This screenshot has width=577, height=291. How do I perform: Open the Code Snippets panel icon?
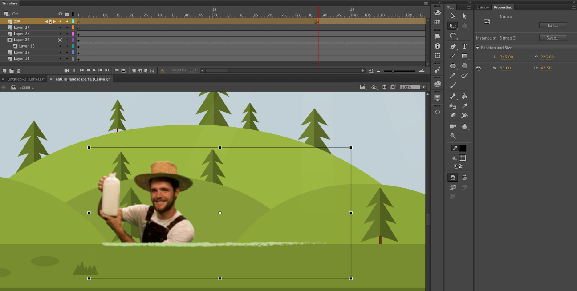437,112
